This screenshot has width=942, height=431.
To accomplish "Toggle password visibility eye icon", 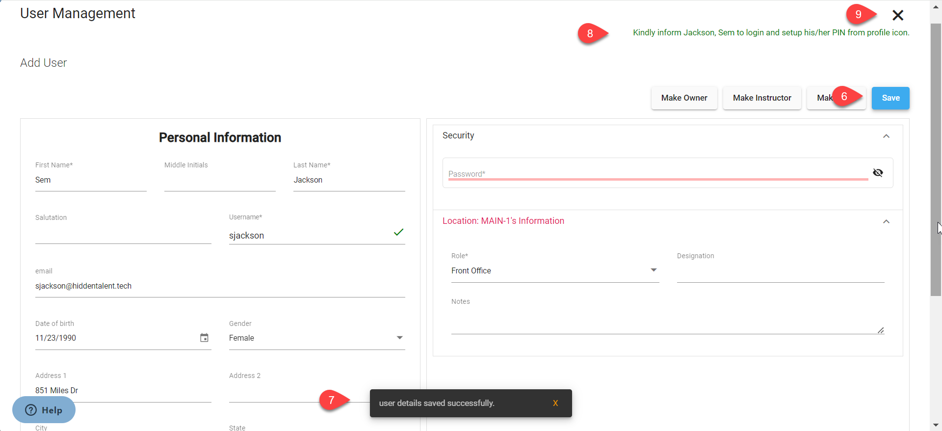I will click(x=878, y=173).
